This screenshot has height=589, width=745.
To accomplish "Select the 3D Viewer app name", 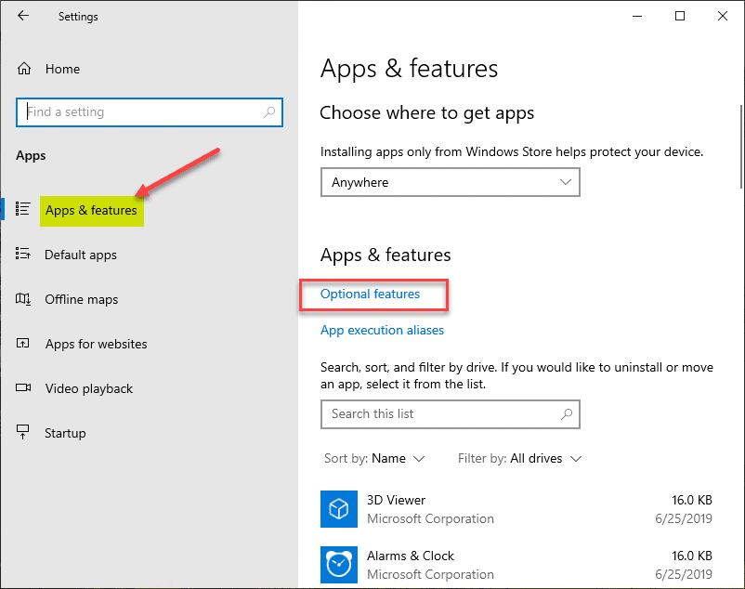I will tap(396, 500).
